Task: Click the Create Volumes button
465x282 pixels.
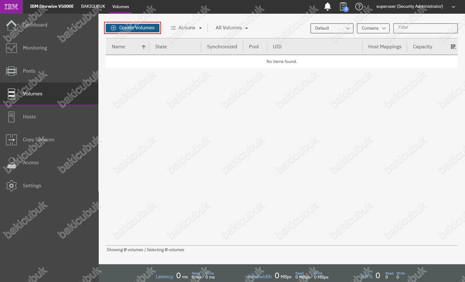Action: pos(133,28)
